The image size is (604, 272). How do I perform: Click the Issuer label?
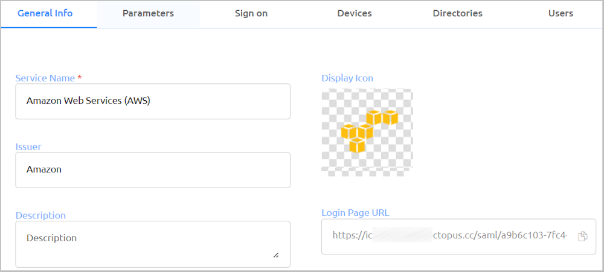click(x=28, y=147)
